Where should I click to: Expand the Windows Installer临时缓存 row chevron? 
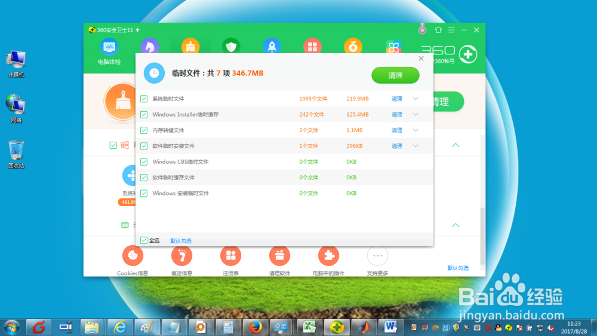(416, 114)
